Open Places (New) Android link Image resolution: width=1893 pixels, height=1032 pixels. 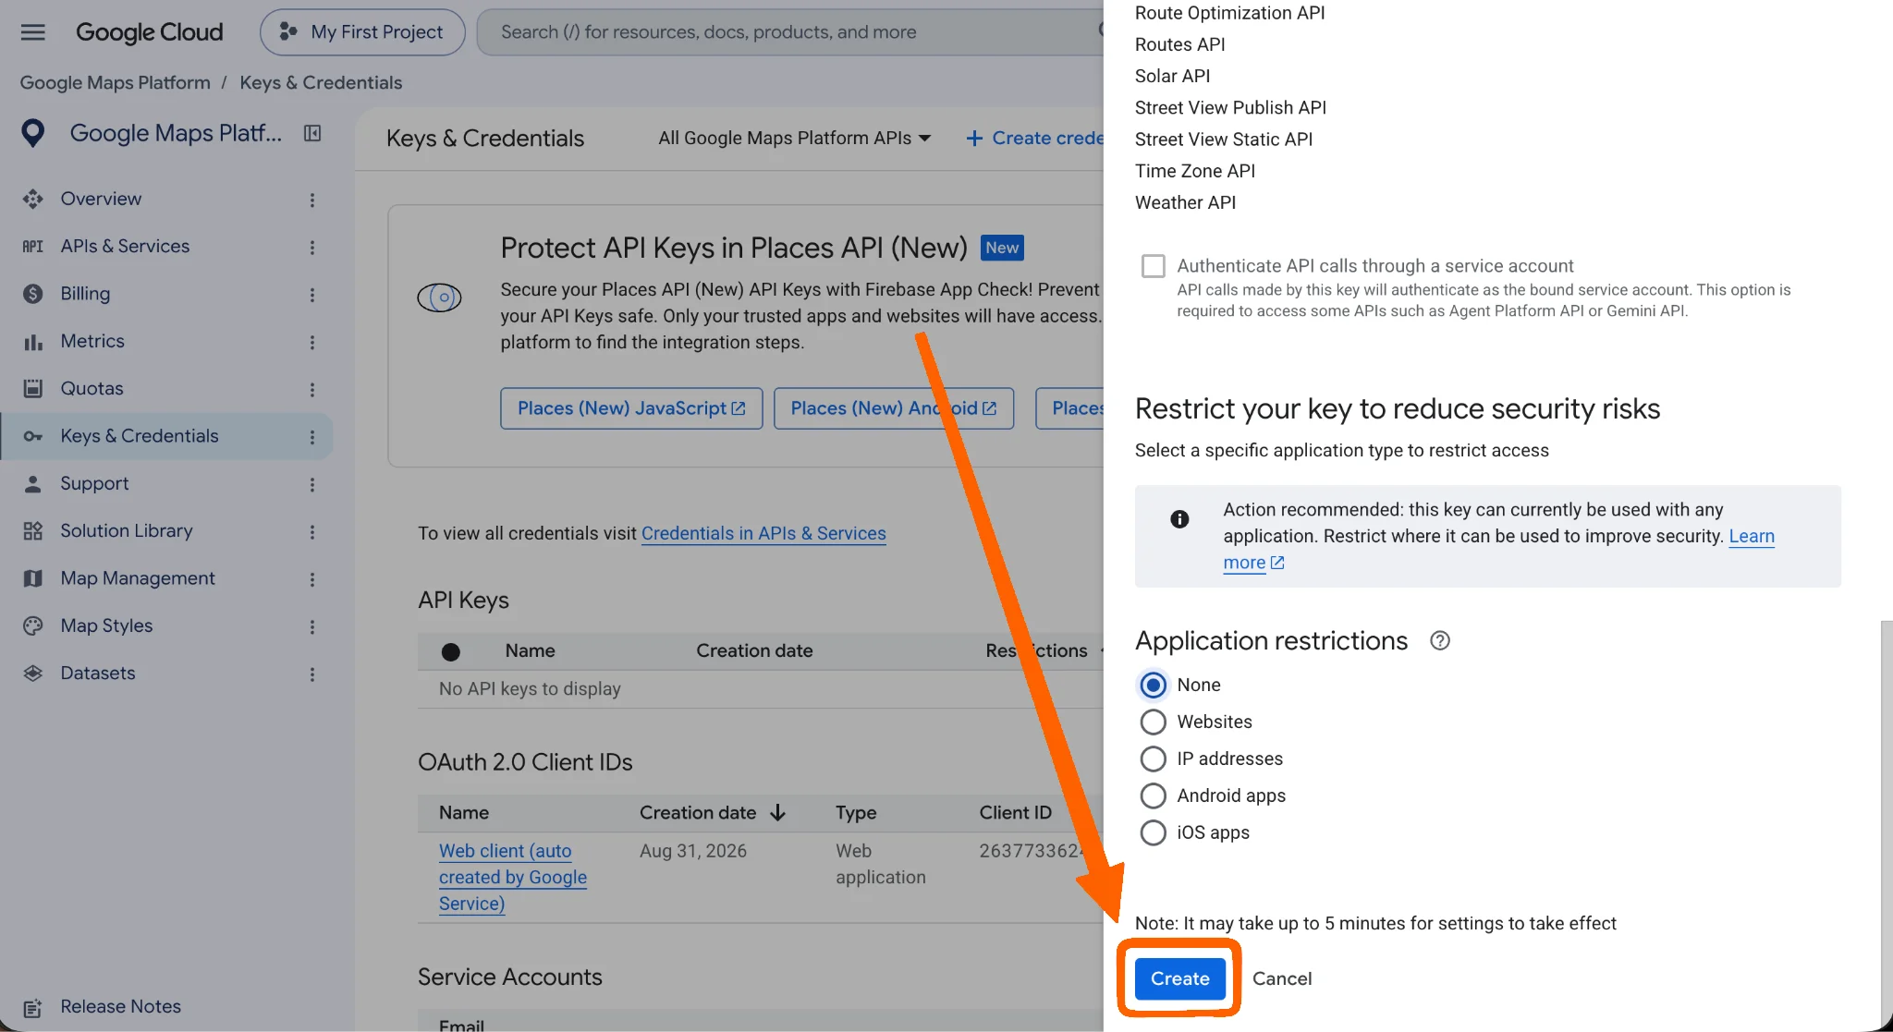click(894, 408)
